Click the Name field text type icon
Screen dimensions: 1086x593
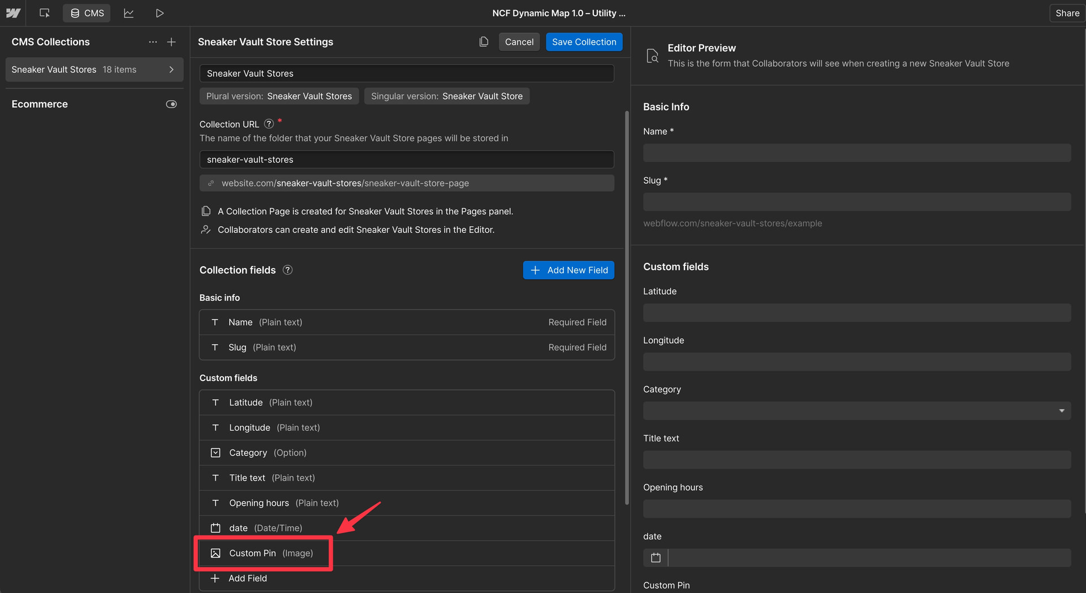215,322
